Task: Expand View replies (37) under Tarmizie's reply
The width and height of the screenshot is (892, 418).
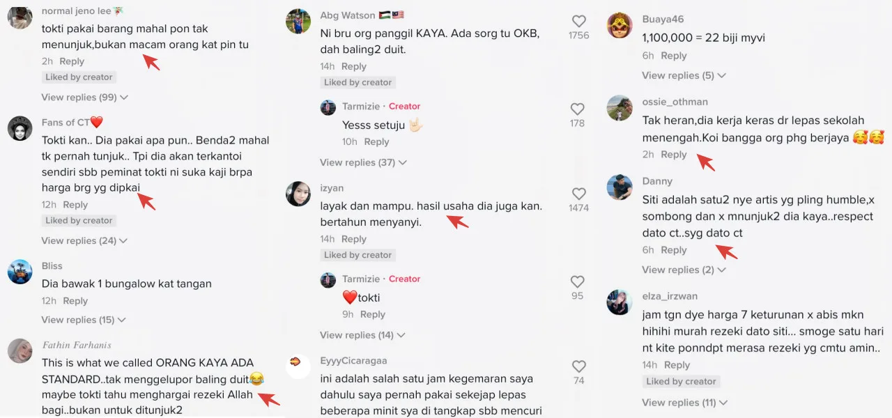Action: click(363, 162)
